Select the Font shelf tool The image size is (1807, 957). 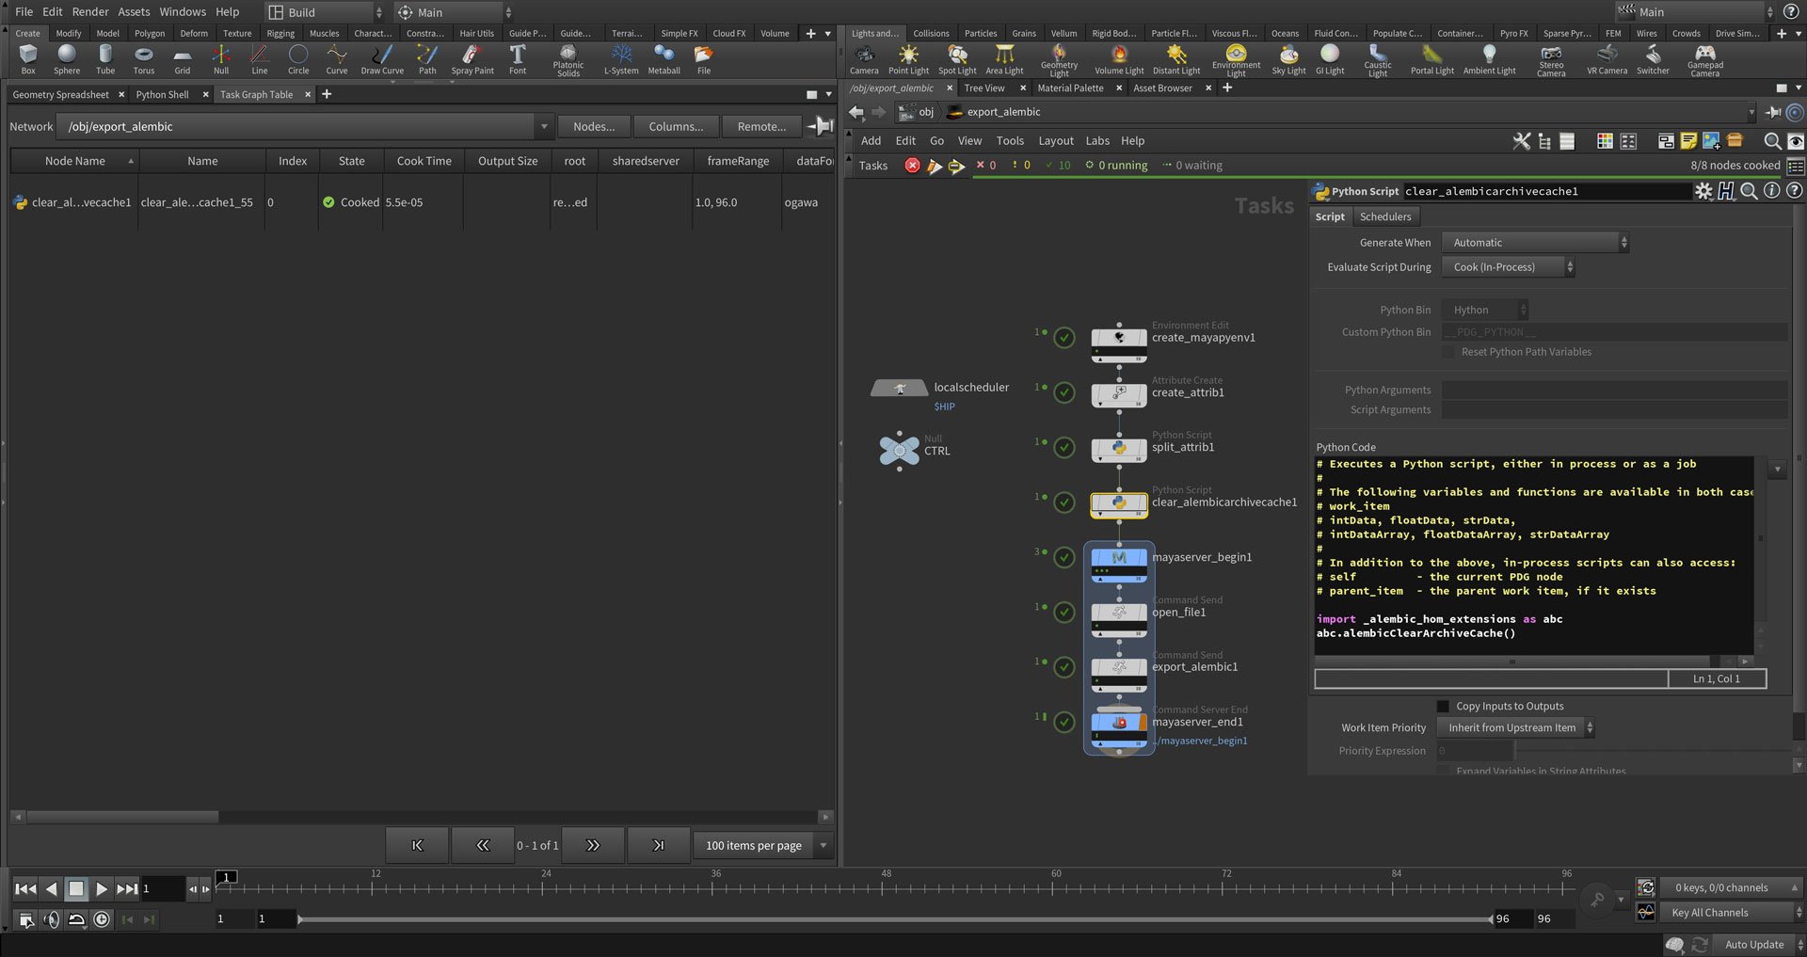pos(518,59)
